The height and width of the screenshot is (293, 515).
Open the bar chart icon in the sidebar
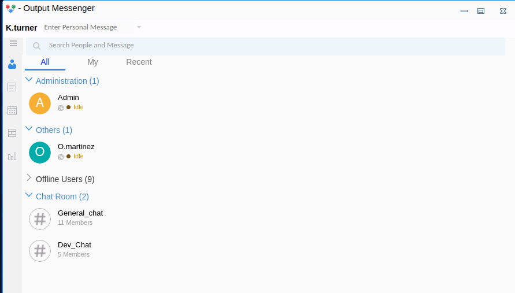12,156
